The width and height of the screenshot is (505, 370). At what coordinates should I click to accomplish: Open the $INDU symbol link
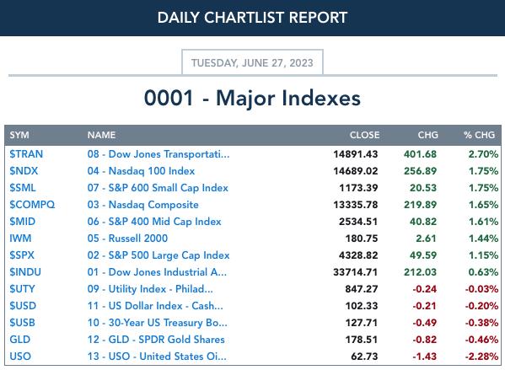(x=25, y=272)
